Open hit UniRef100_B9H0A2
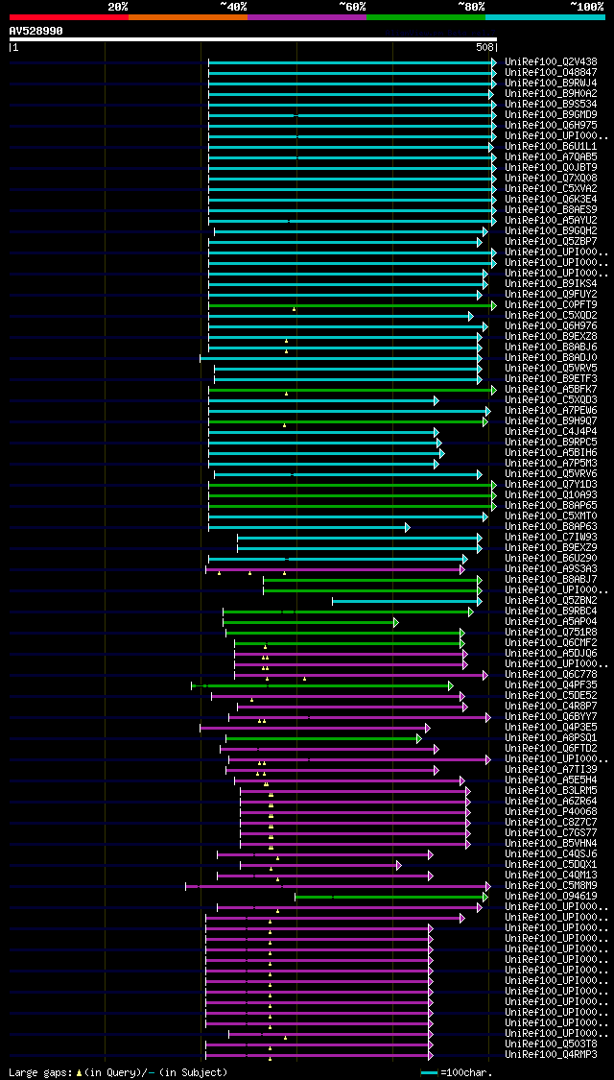The image size is (614, 1080). coord(551,94)
